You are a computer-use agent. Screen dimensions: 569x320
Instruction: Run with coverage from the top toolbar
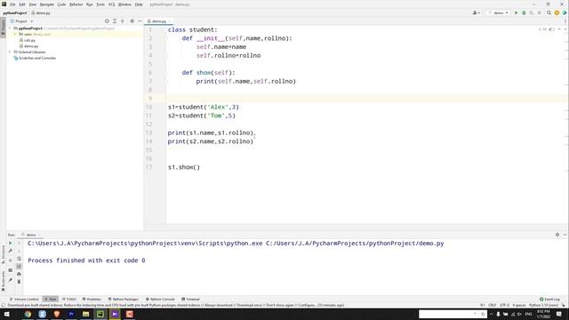tap(532, 12)
